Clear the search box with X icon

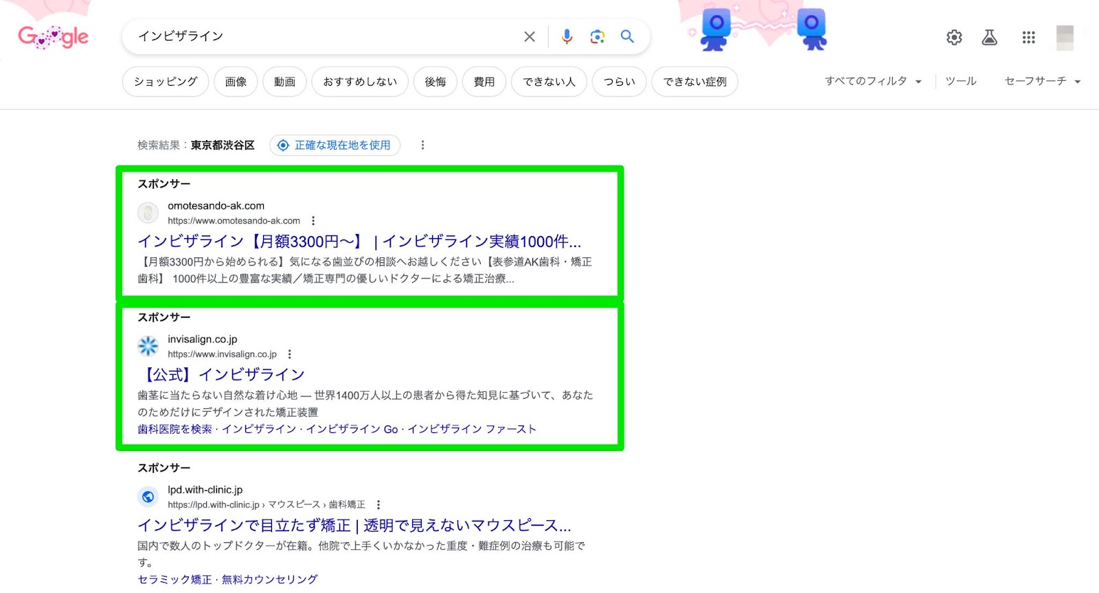tap(530, 36)
